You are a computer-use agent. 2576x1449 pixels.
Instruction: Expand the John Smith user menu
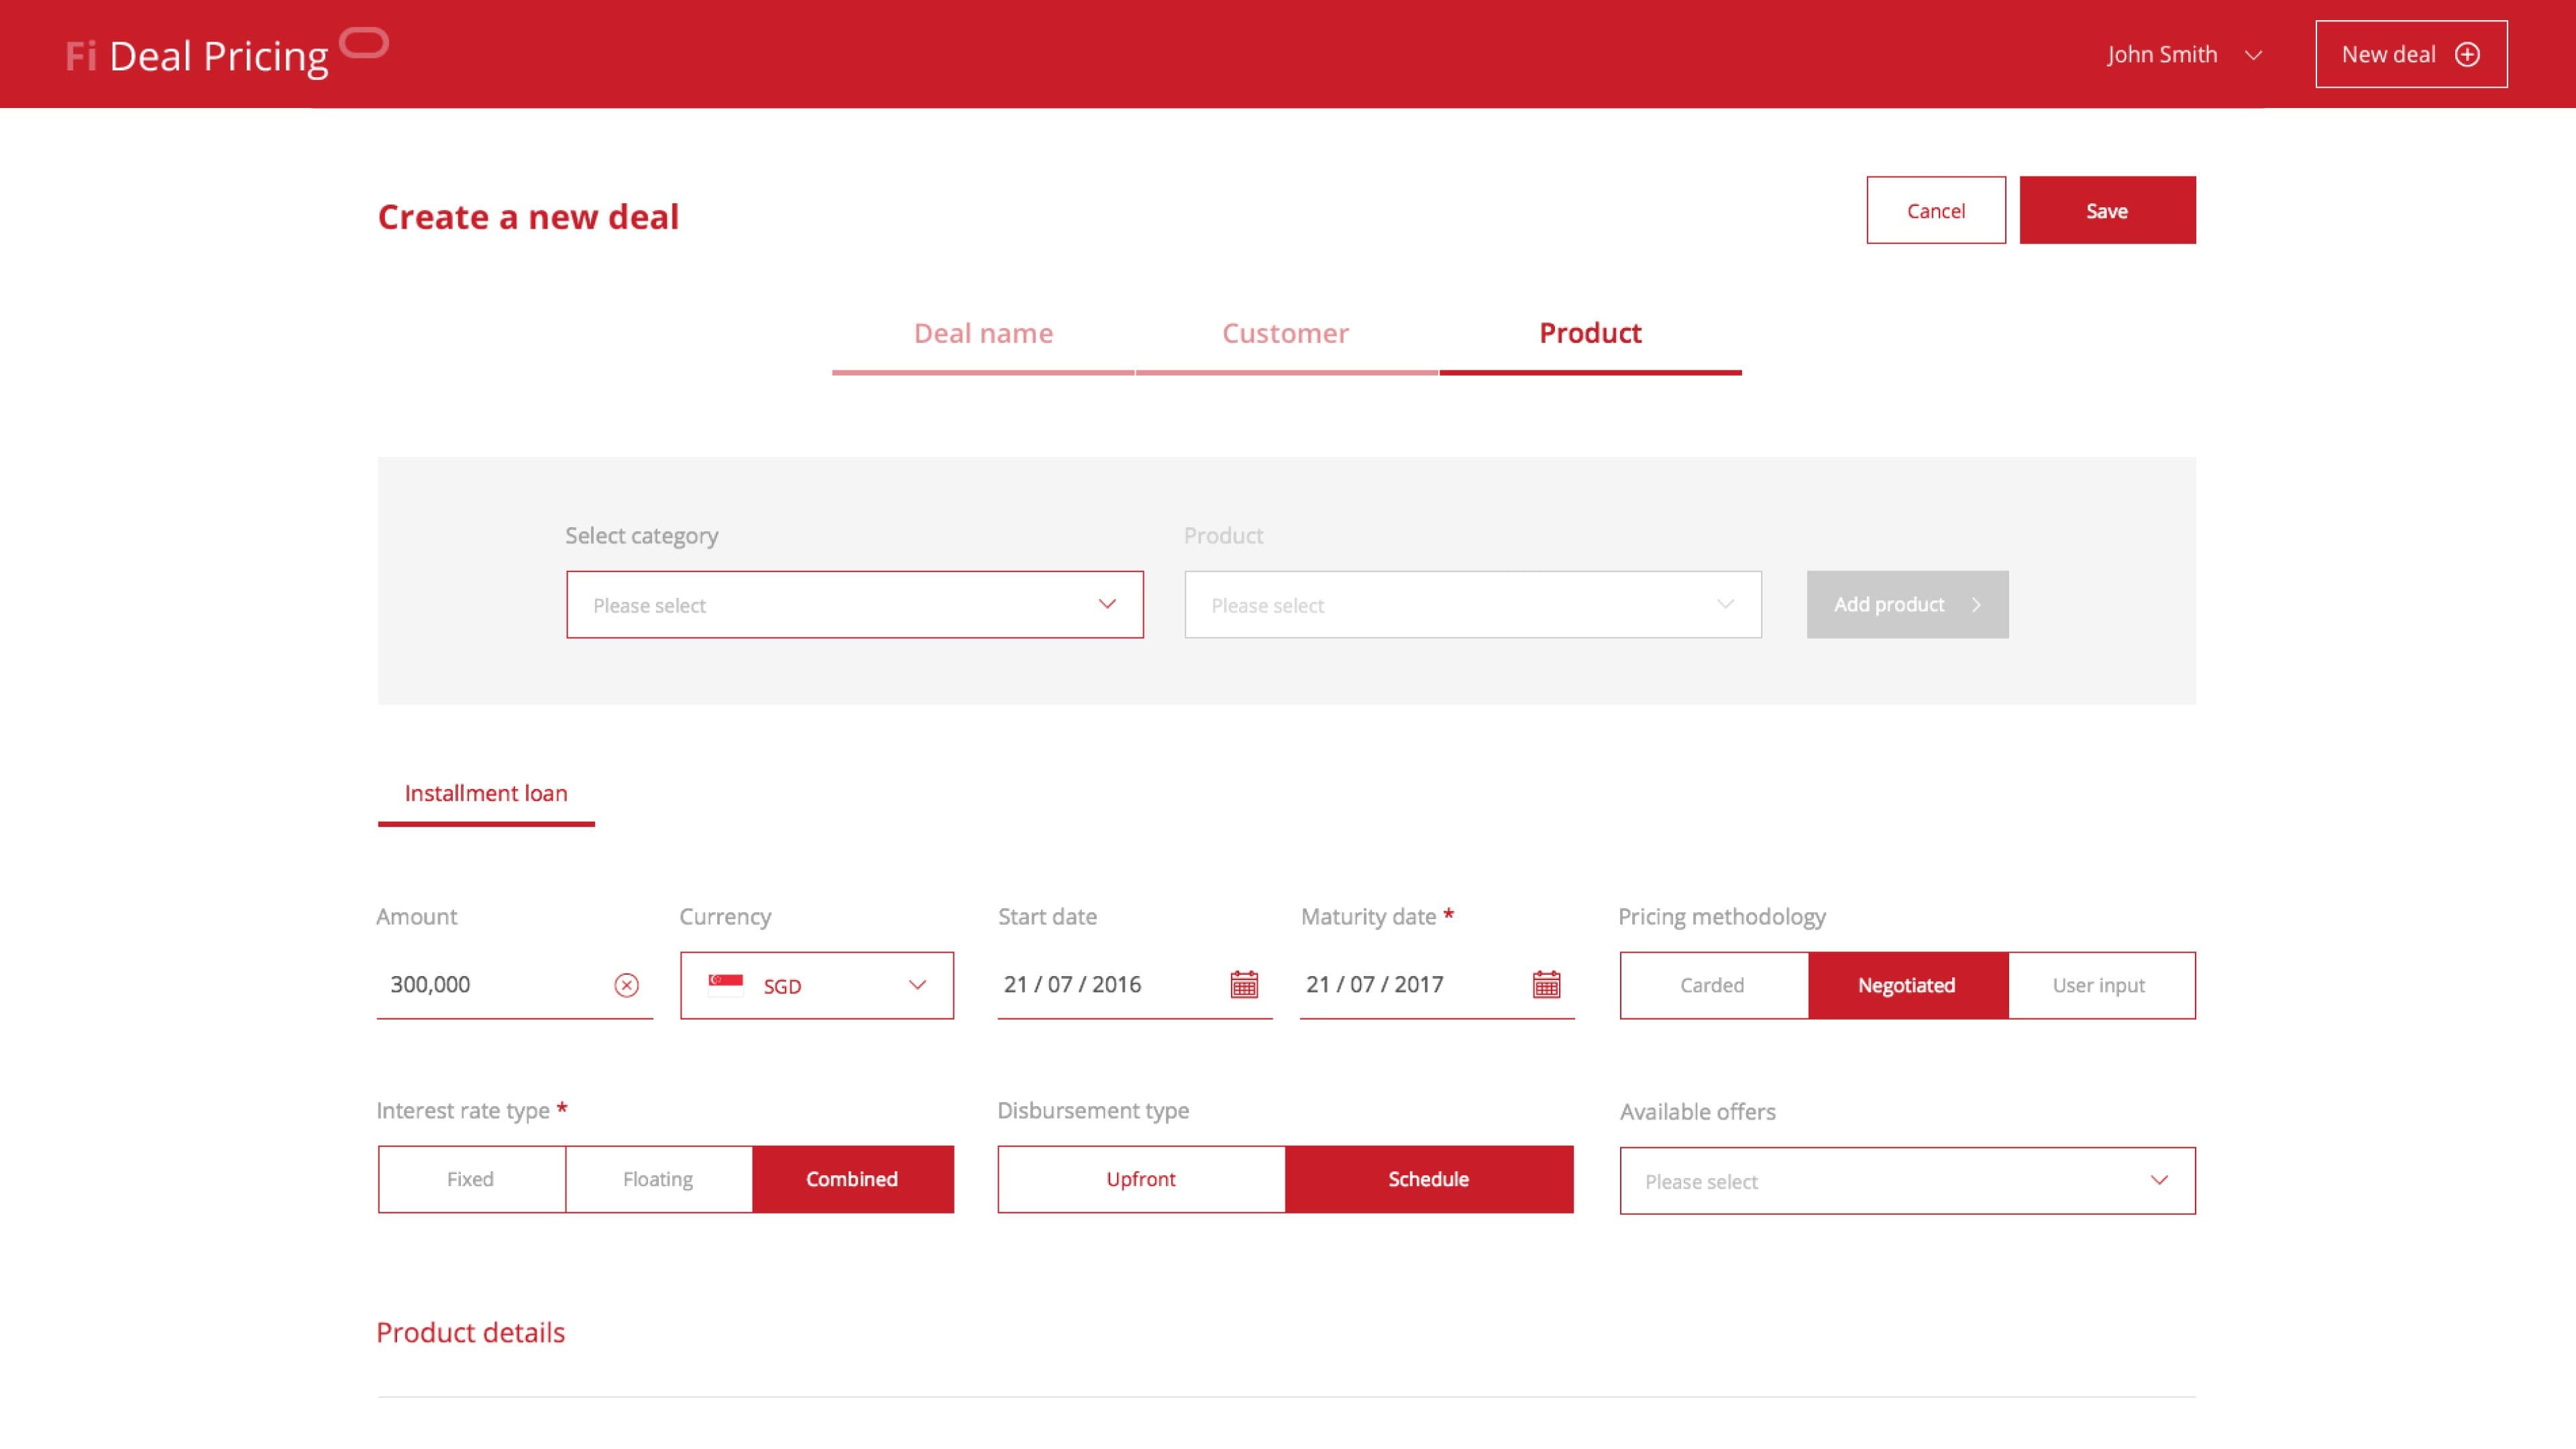[x=2184, y=54]
